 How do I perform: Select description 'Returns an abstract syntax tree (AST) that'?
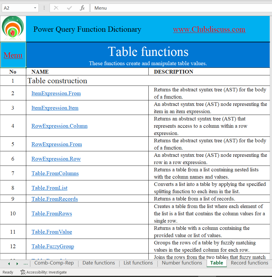tap(209, 126)
